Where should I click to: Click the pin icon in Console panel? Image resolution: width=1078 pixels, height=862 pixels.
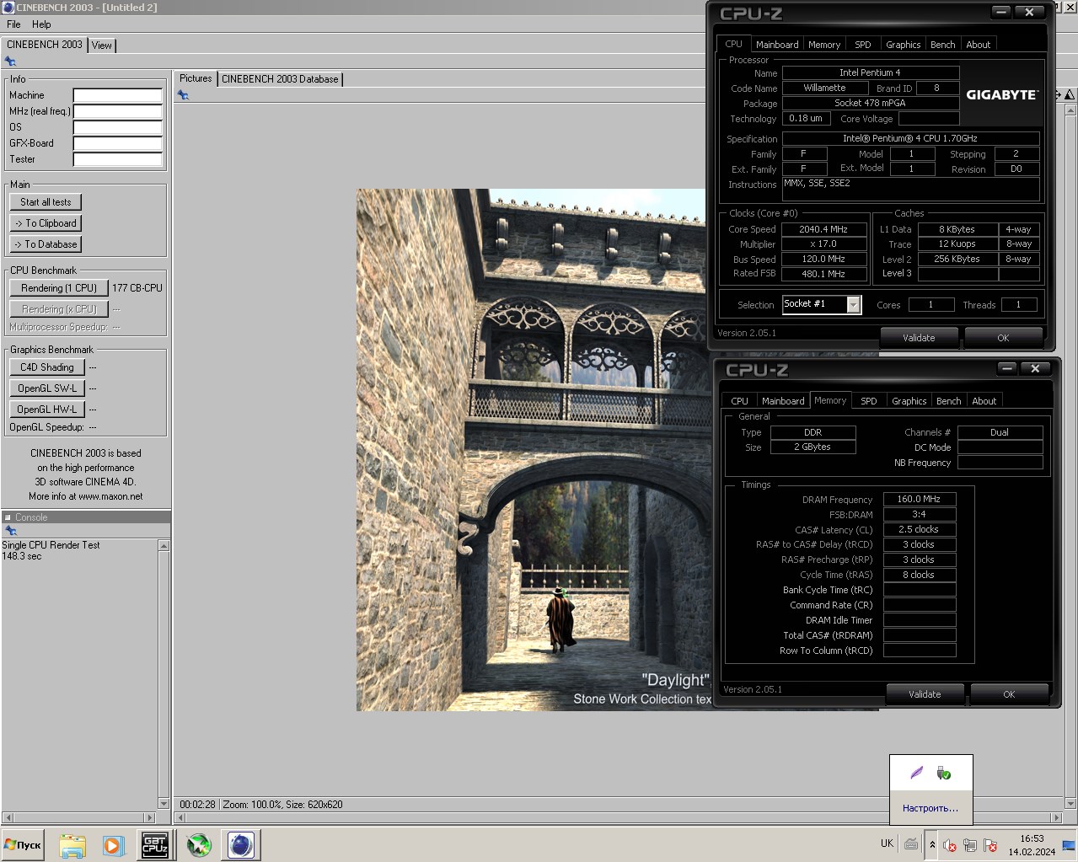click(x=11, y=531)
